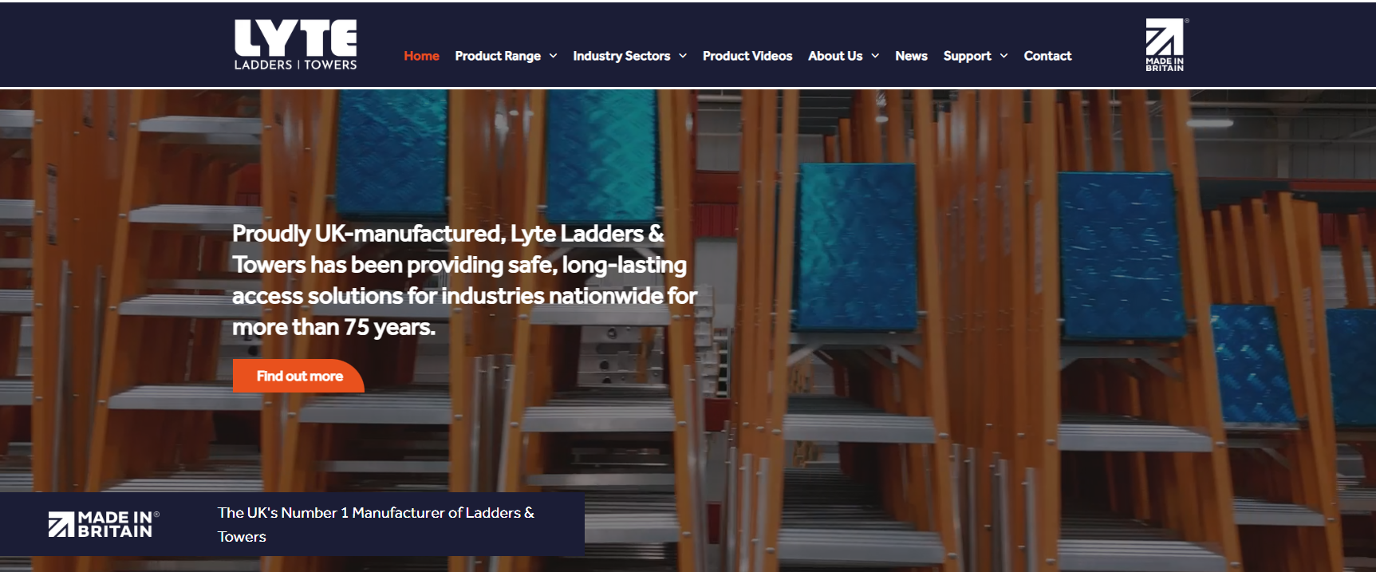
Task: Click the Lyte Ladders Towers logo
Action: (x=295, y=45)
